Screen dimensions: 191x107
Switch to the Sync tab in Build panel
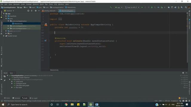(x=11, y=73)
